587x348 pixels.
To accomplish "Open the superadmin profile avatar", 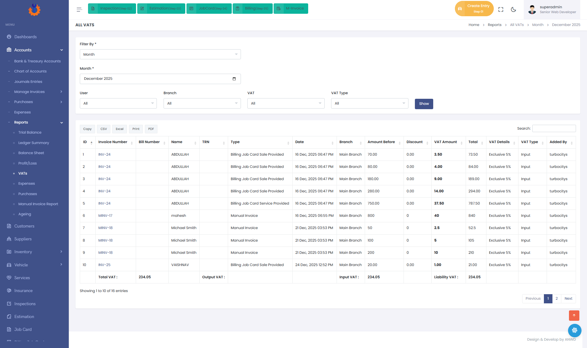I will click(x=532, y=9).
